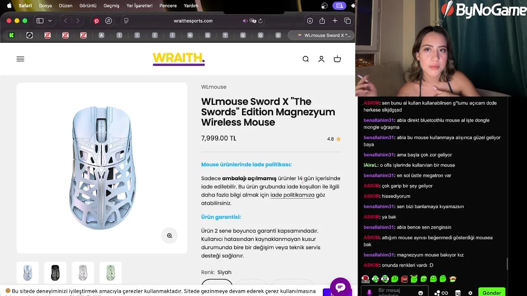Image resolution: width=527 pixels, height=296 pixels.
Task: Open the Dosya menu
Action: [45, 6]
